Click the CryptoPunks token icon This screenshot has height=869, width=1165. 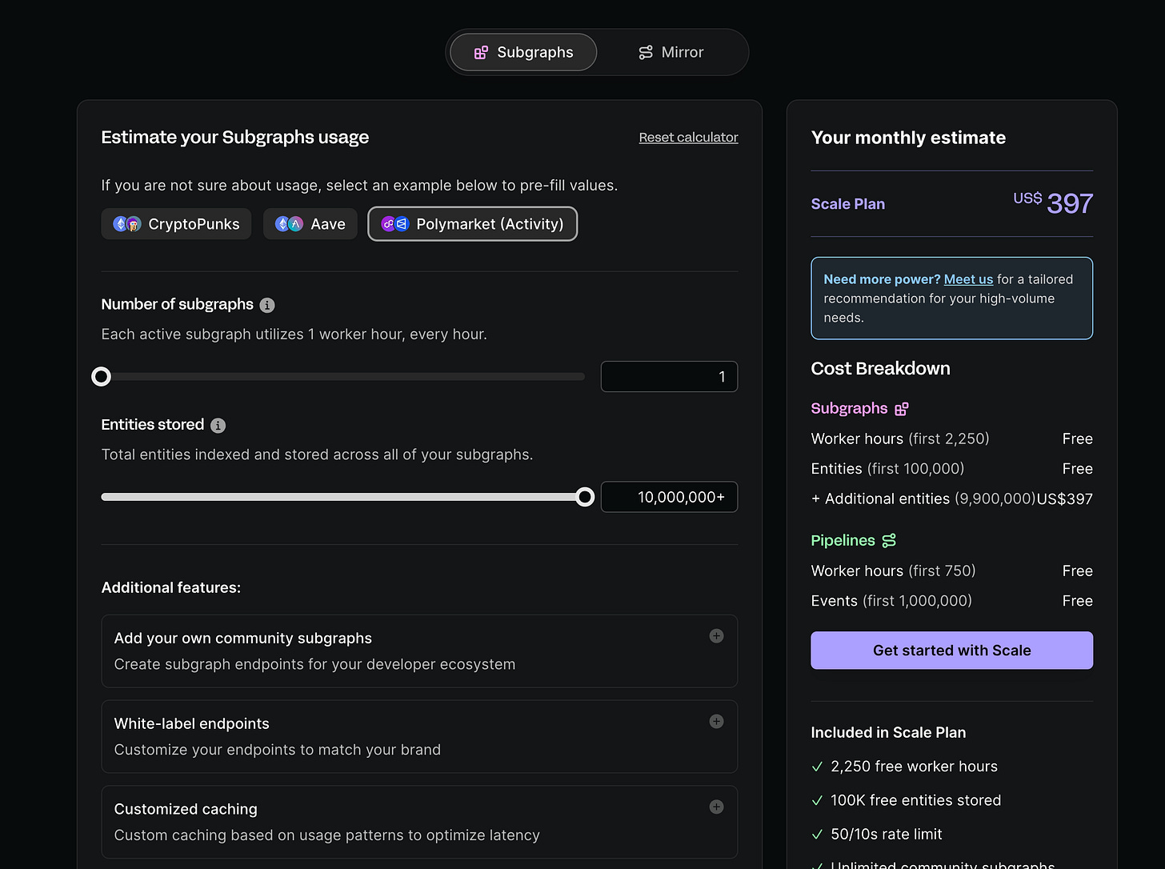tap(127, 224)
